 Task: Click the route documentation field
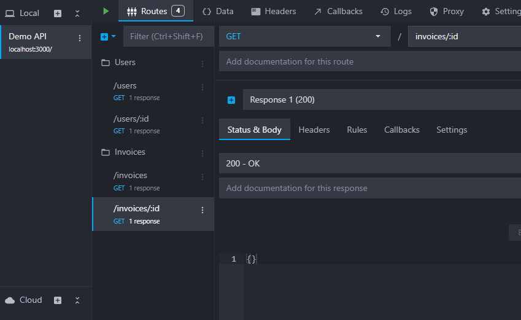pyautogui.click(x=369, y=61)
